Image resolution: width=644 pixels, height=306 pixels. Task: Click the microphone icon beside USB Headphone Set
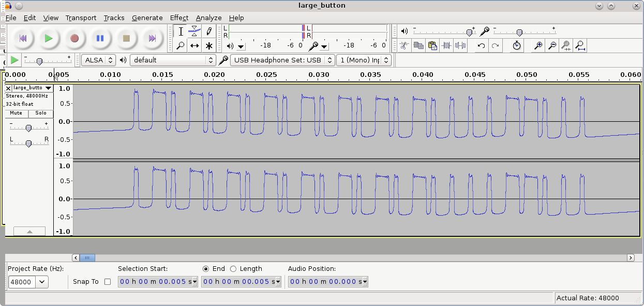[223, 60]
